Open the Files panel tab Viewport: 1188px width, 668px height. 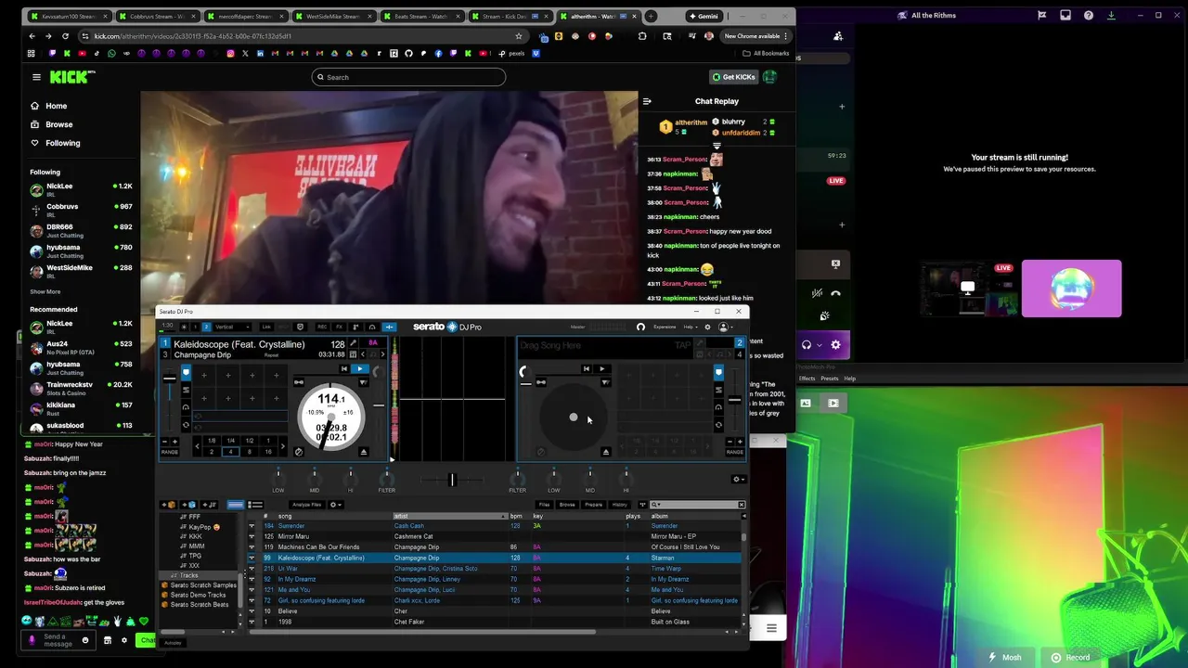tap(544, 505)
